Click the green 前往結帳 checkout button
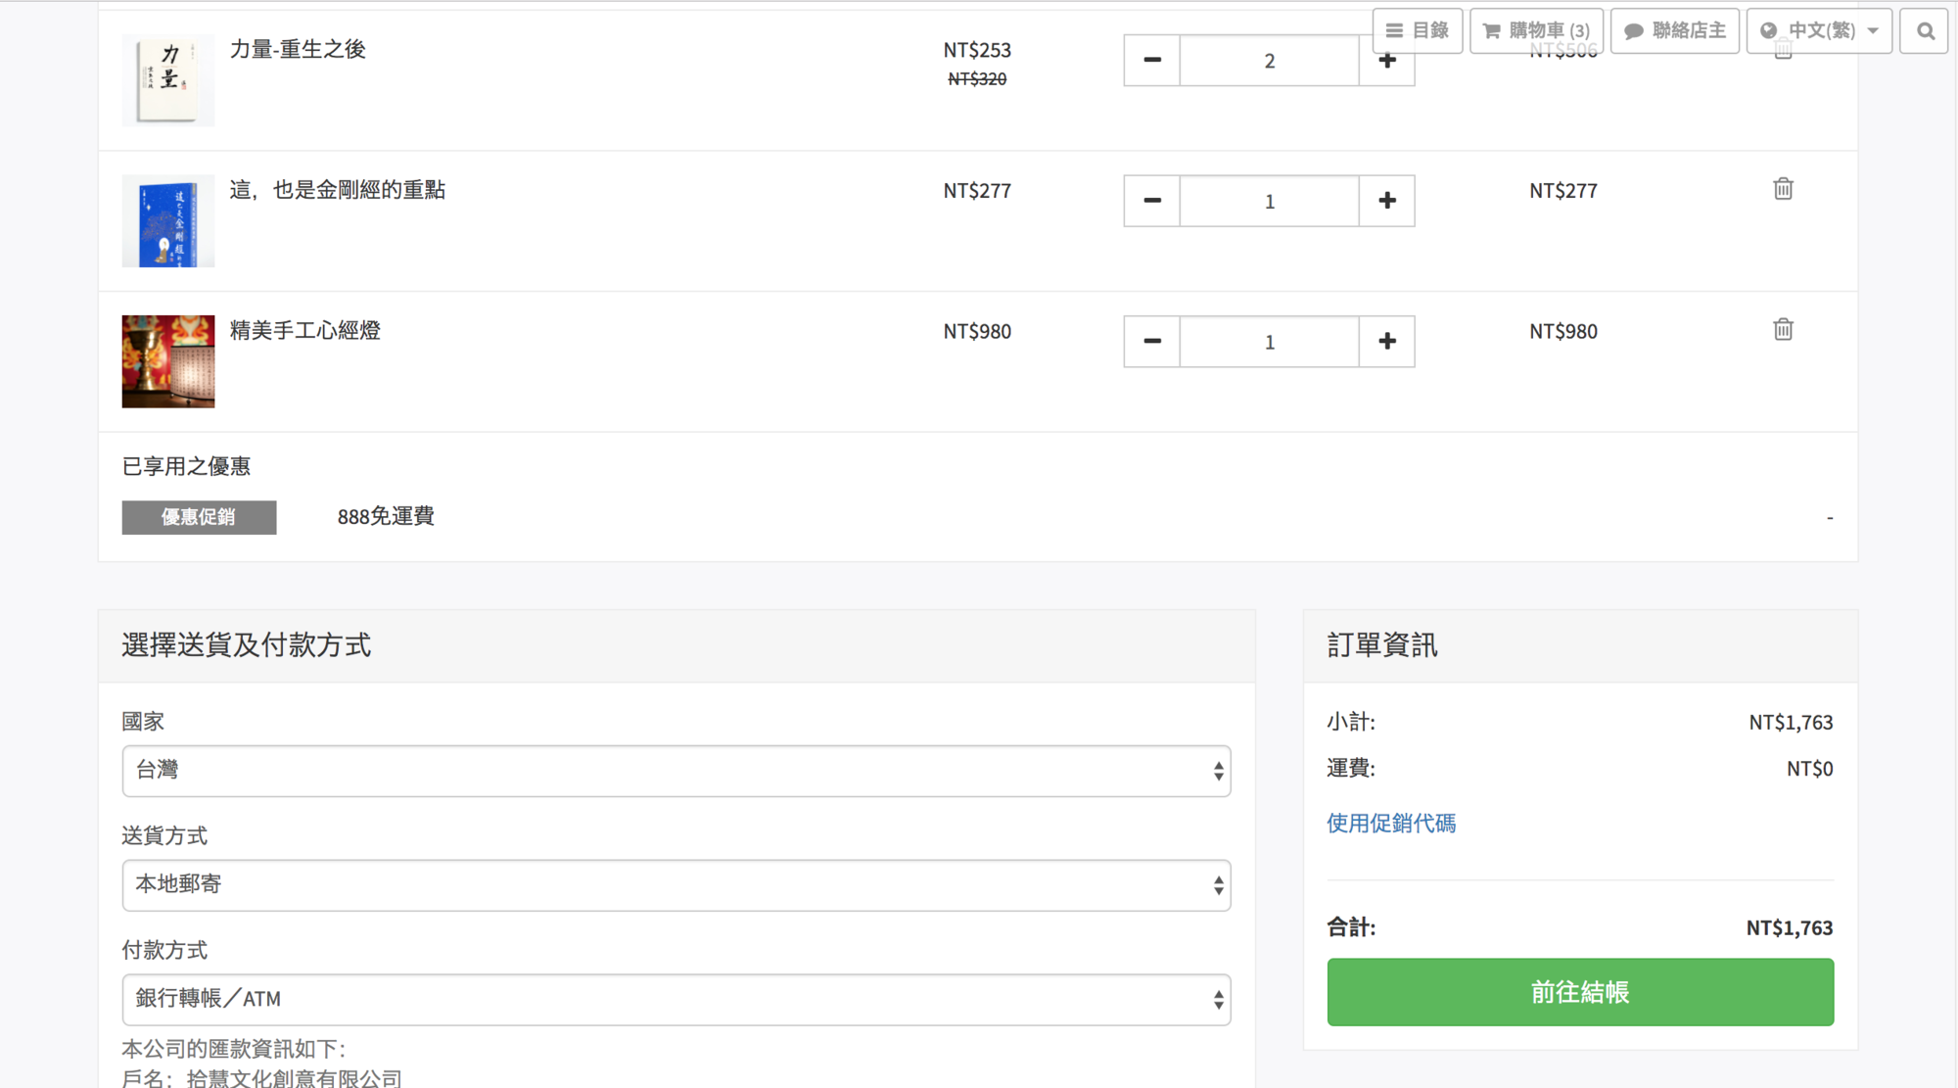This screenshot has width=1958, height=1088. [1579, 992]
